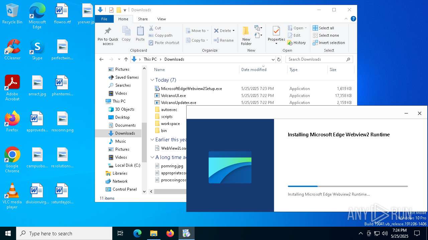Screen dimensions: 428x240
Task: Go back with the Back arrow
Action: coord(101,59)
